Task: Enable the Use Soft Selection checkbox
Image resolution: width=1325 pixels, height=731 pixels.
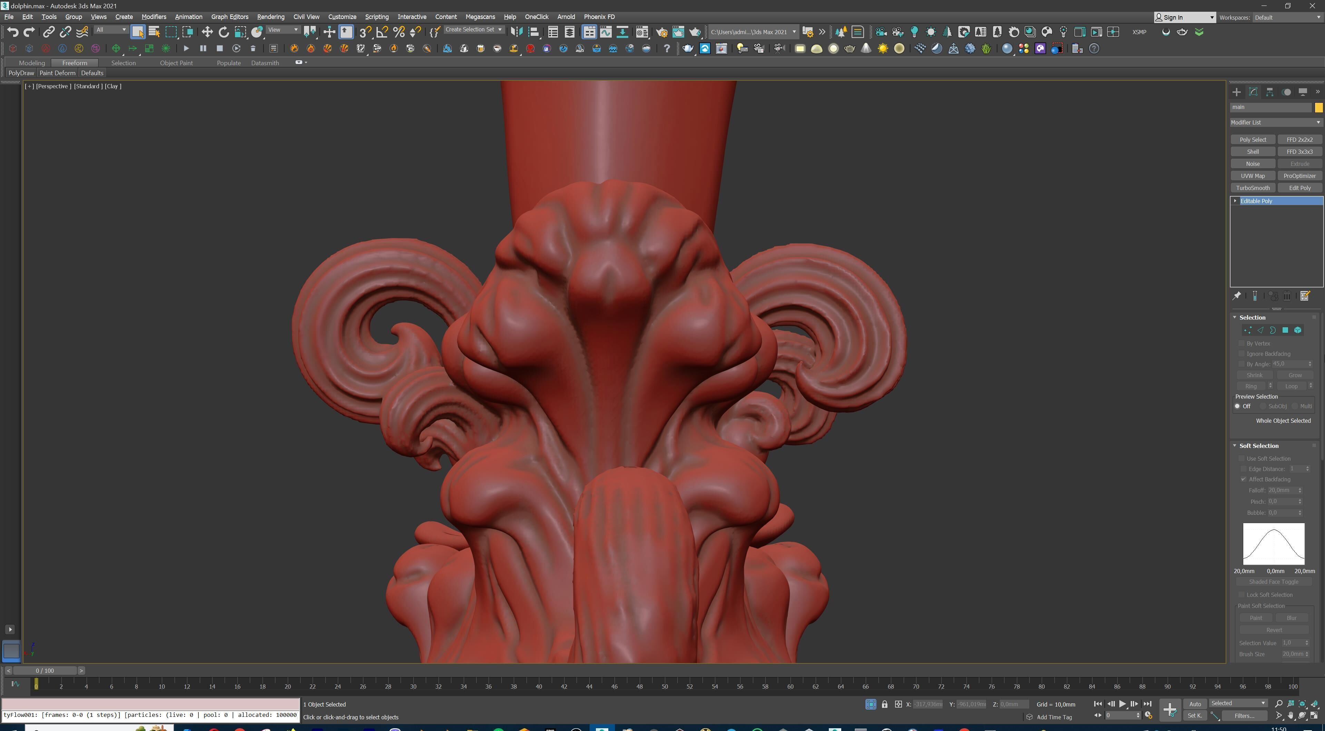Action: click(1242, 458)
